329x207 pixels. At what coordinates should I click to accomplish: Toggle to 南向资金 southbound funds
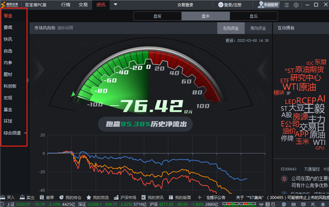tap(258, 28)
